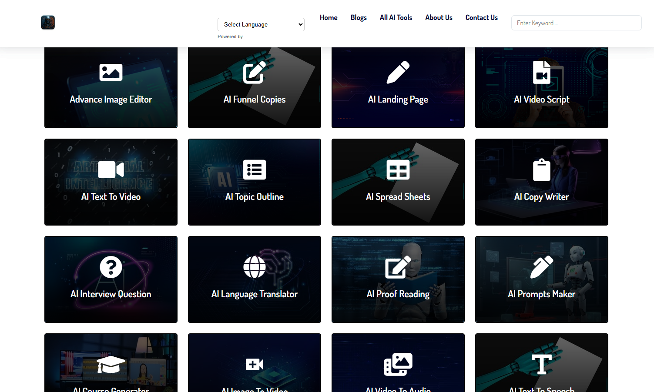This screenshot has width=654, height=392.
Task: Click the question mark icon on AI Interview Question
Action: (x=111, y=267)
